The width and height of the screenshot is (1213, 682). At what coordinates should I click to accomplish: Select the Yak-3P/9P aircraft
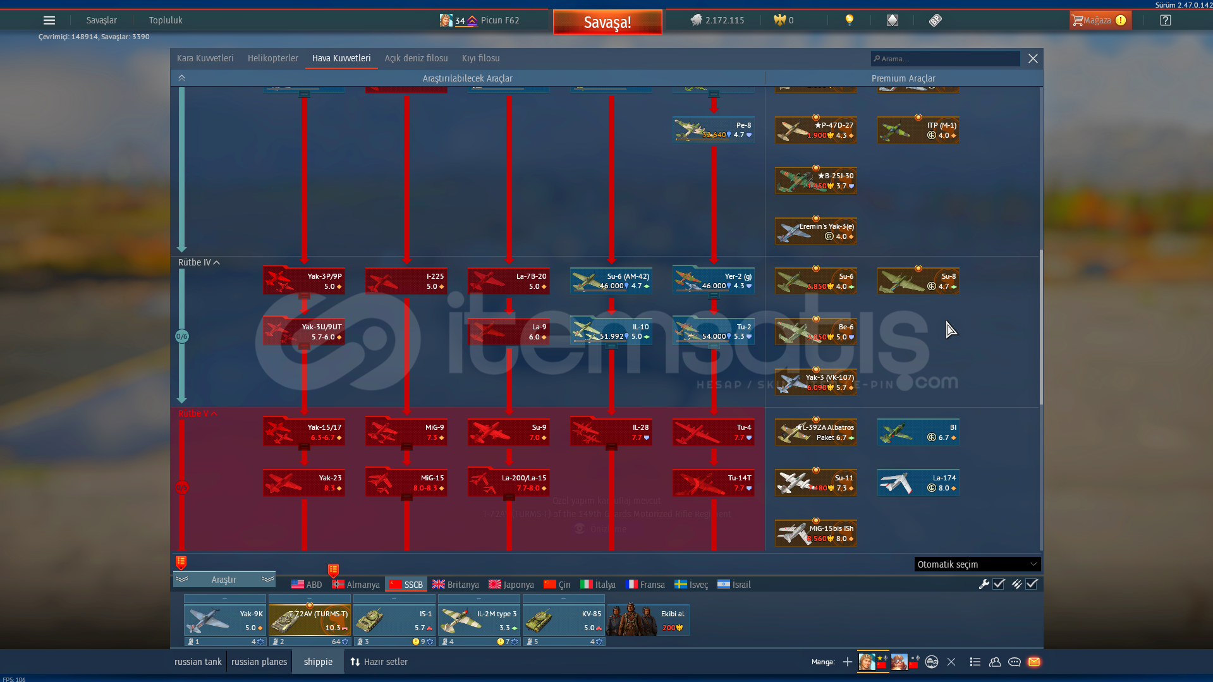304,281
